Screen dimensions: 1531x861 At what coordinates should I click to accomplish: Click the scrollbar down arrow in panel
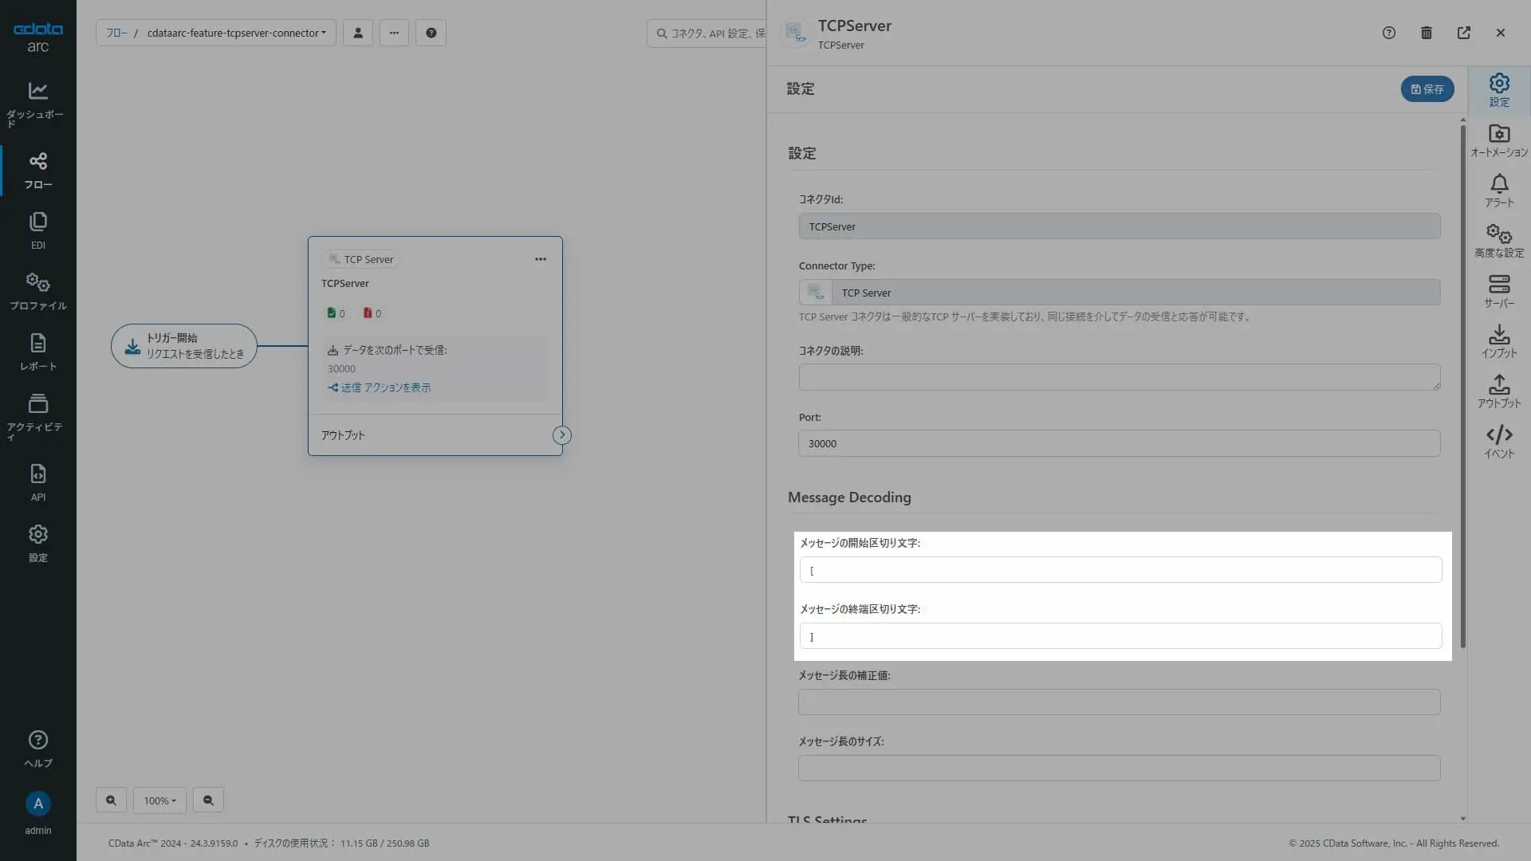[1462, 819]
